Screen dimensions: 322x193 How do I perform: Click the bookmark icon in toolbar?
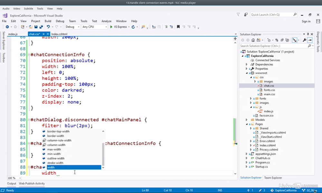tap(178, 27)
